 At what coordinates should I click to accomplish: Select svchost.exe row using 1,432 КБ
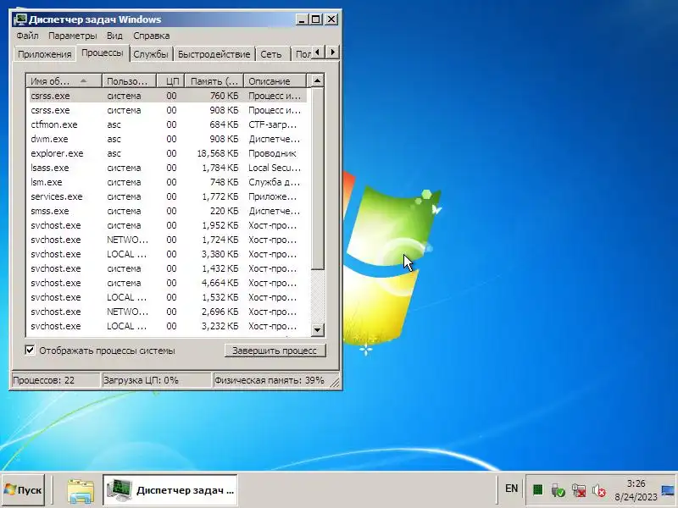[168, 268]
